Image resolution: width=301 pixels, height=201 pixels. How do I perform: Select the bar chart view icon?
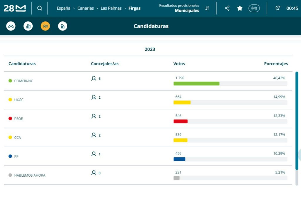28,26
